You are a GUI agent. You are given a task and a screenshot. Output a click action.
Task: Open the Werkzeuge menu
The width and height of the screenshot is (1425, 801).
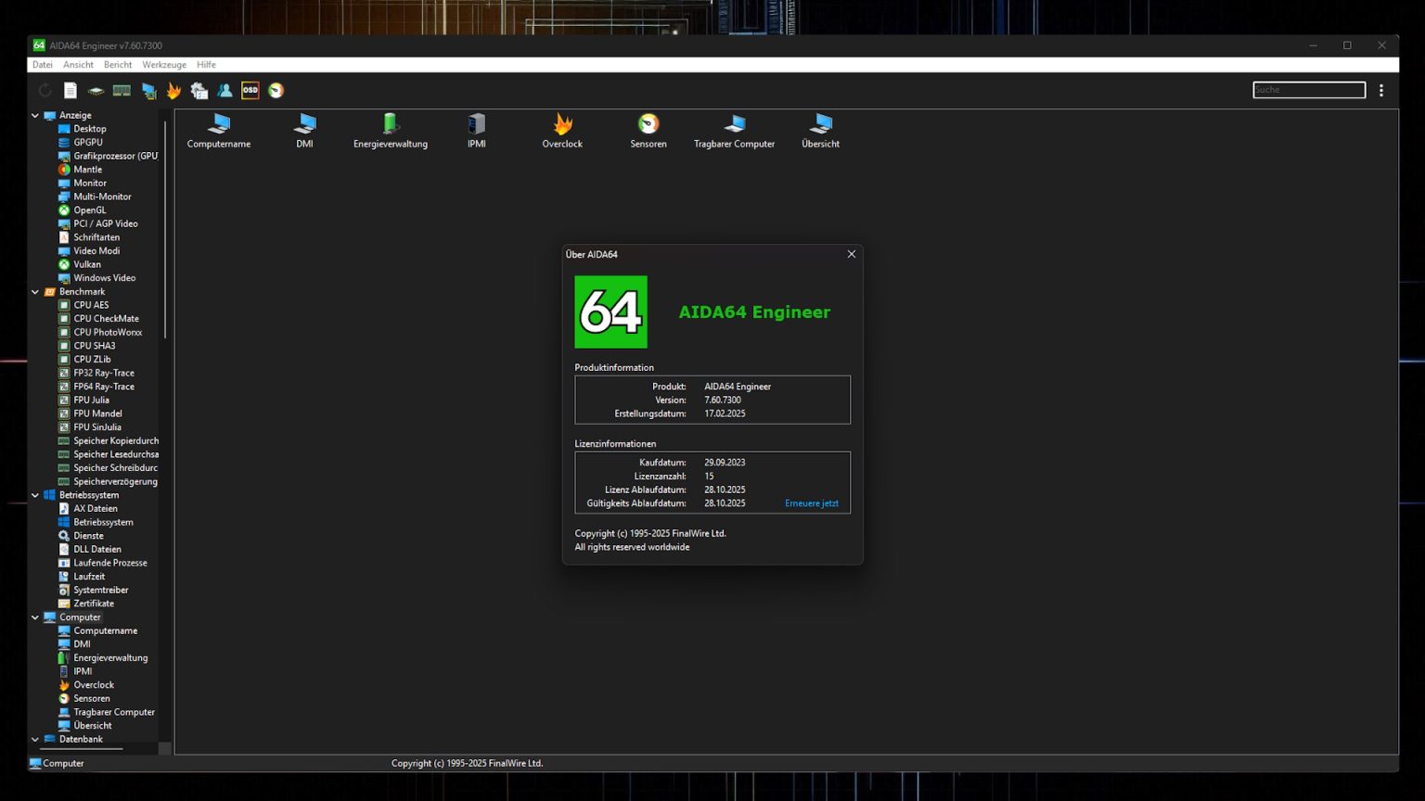[164, 64]
